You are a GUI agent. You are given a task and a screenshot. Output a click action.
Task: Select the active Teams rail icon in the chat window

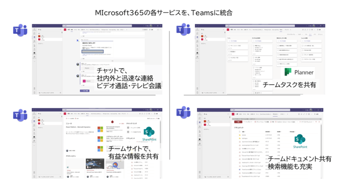pos(34,37)
